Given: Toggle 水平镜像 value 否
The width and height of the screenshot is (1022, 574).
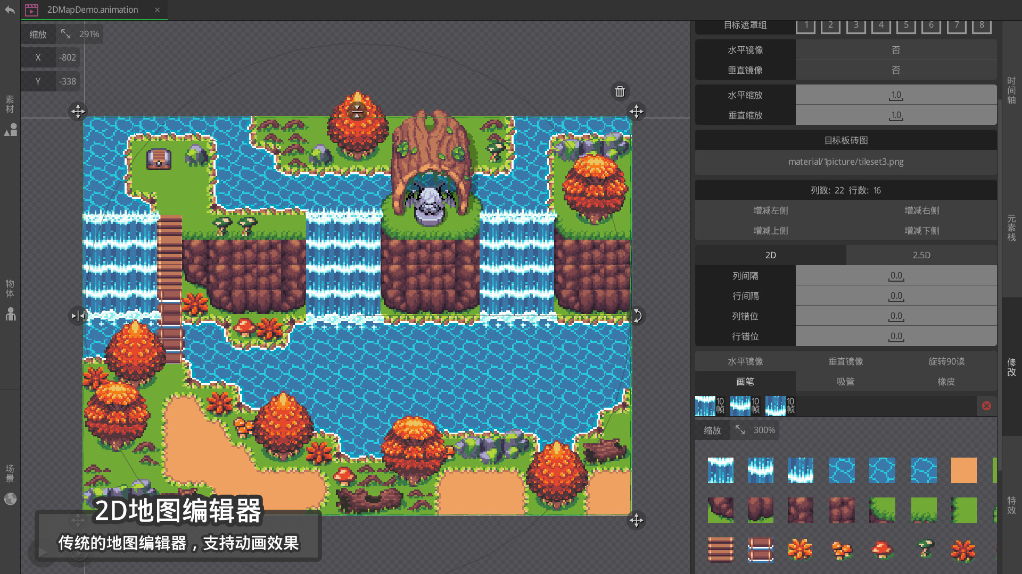Looking at the screenshot, I should point(896,50).
